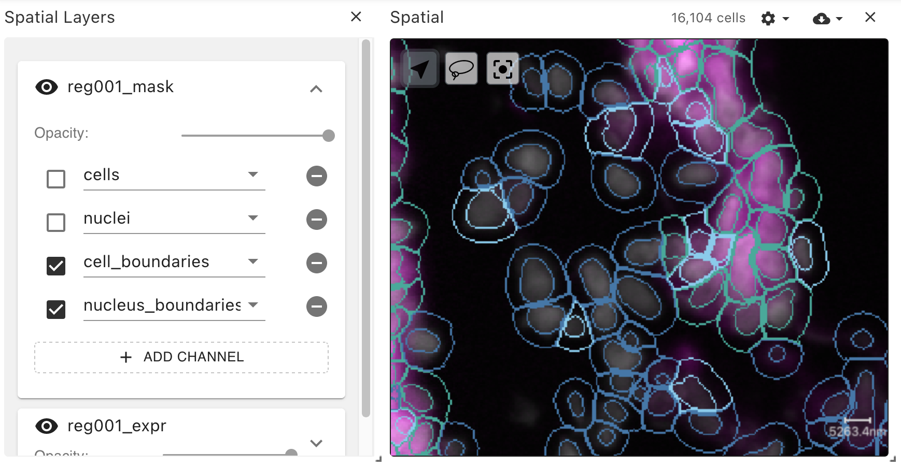Open the nucleus_boundaries channel dropdown

pos(252,305)
